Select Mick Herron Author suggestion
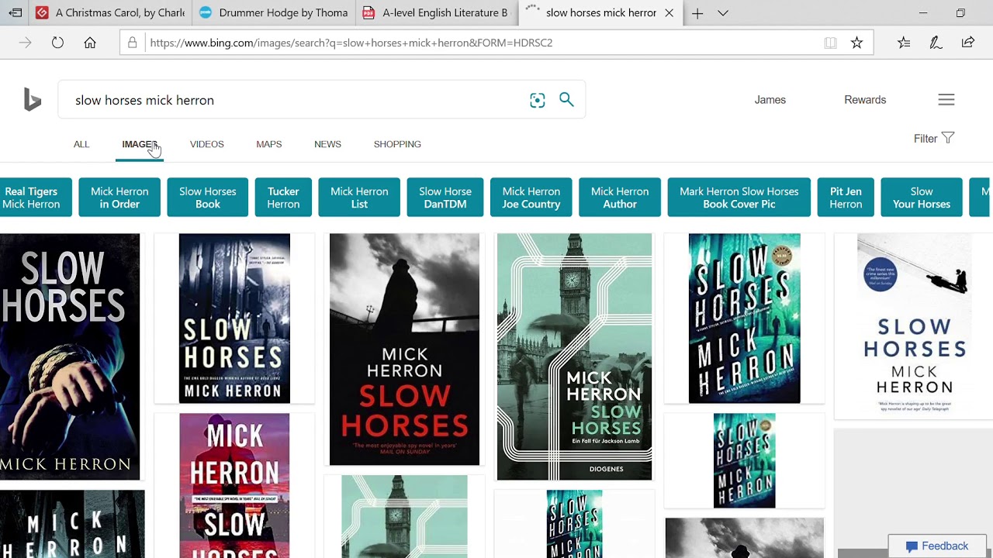The image size is (993, 558). (620, 198)
